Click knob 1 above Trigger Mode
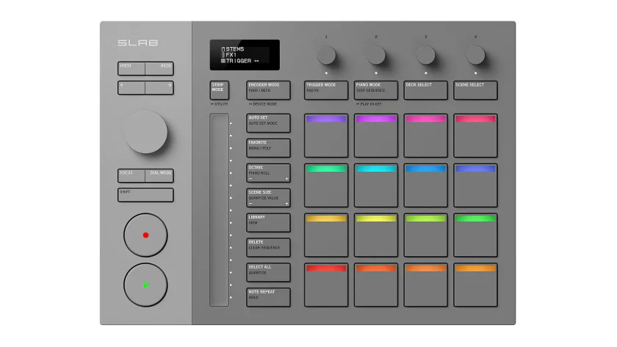This screenshot has width=617, height=347. 326,55
